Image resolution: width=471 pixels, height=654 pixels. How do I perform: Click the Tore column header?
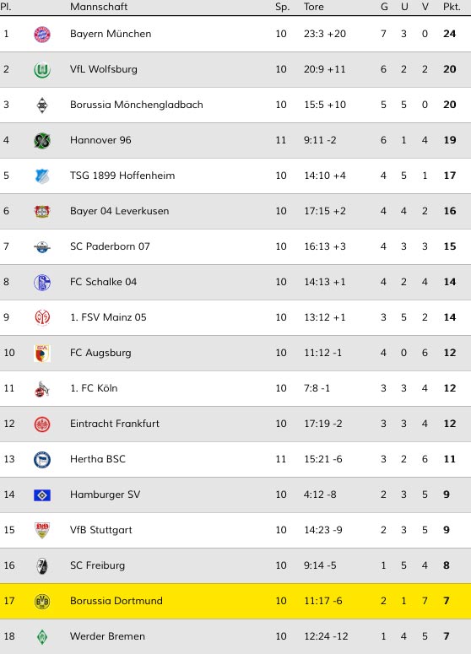click(314, 7)
